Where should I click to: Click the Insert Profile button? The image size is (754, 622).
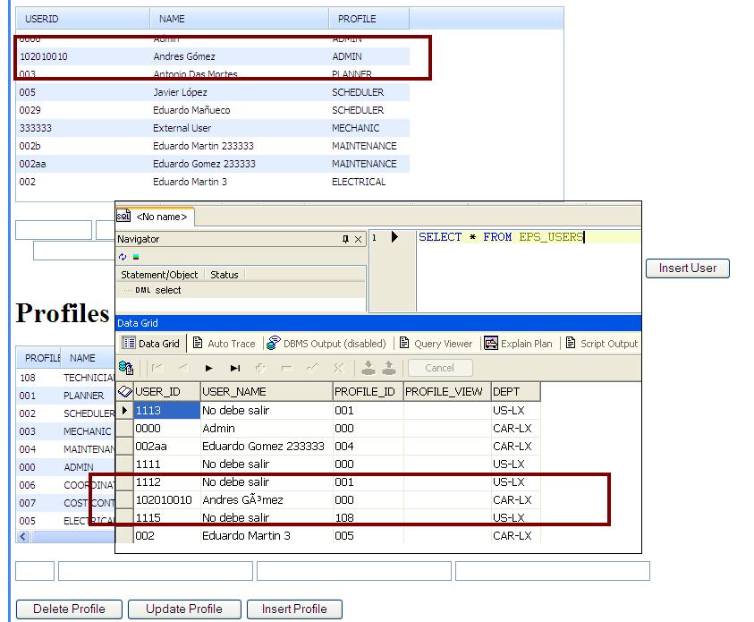294,609
